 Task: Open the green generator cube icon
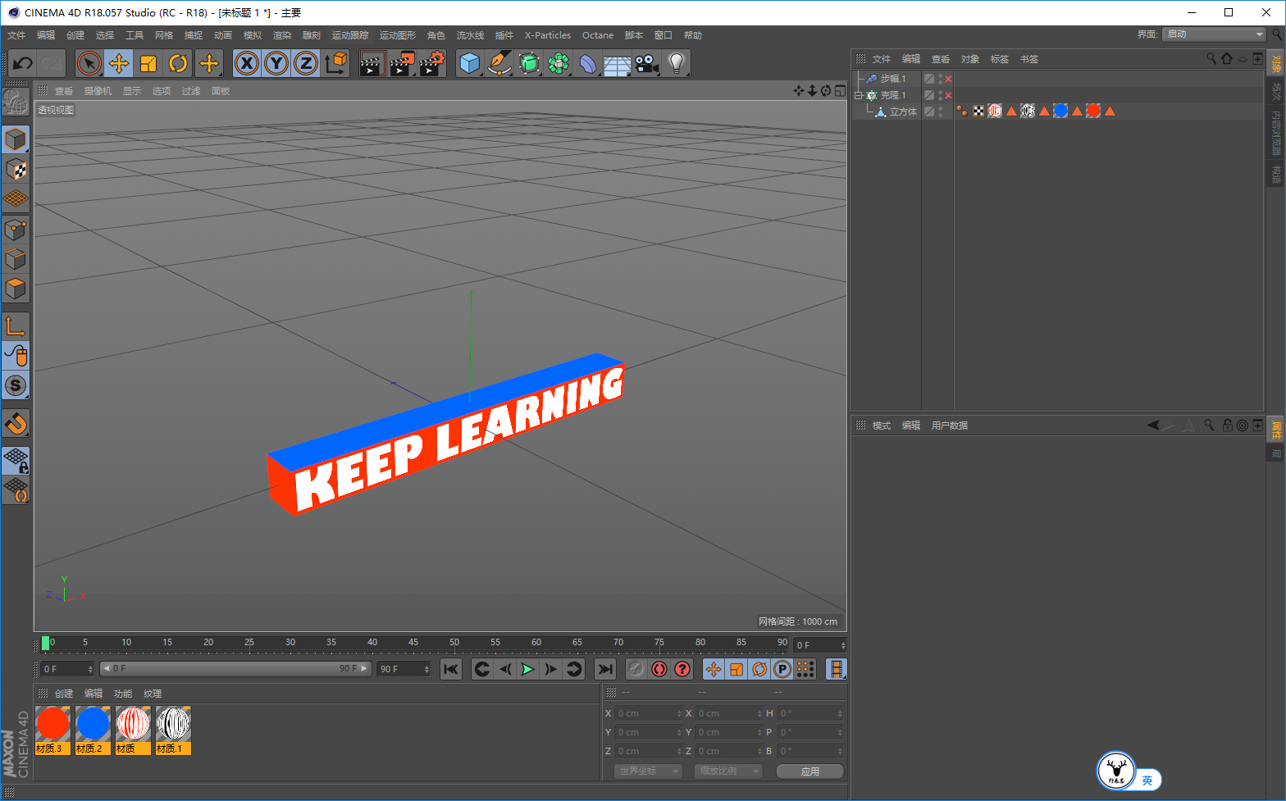coord(529,63)
